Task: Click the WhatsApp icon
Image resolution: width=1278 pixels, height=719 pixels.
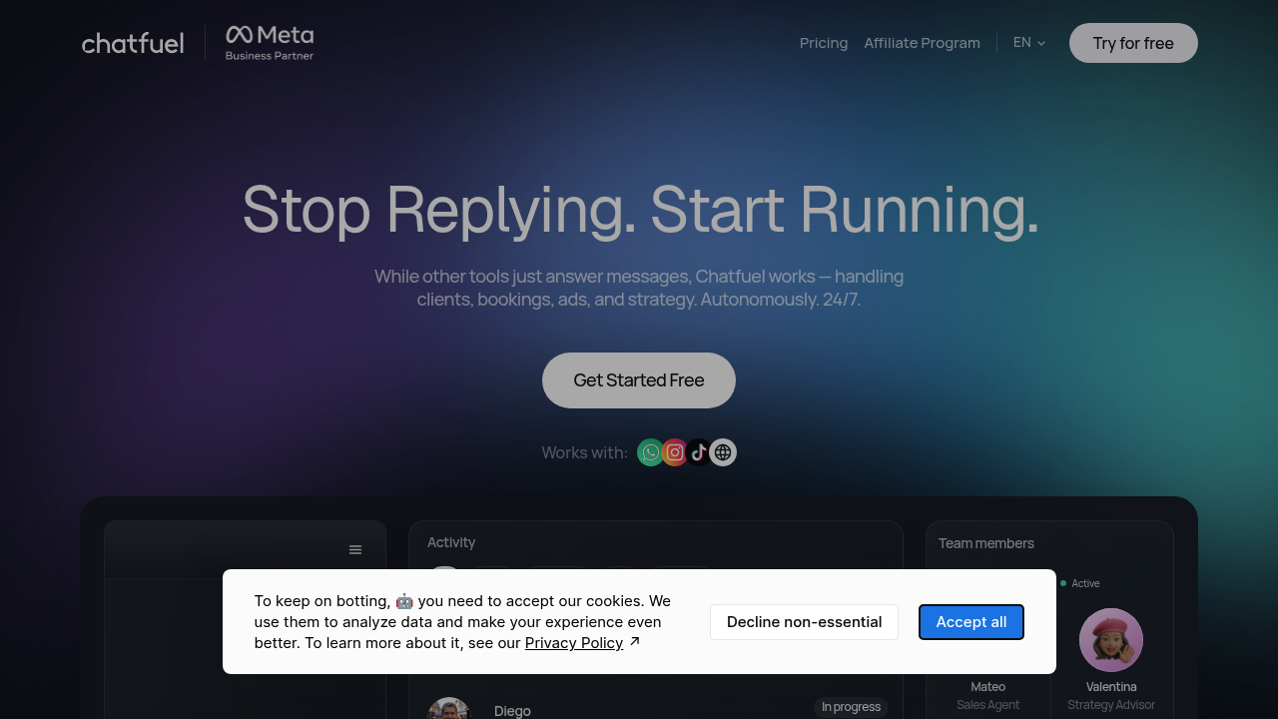Action: point(650,452)
